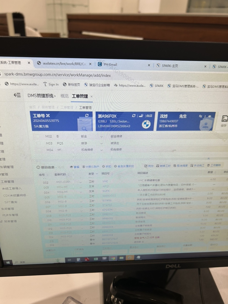Screen dimensions: 228x304
Task: Expand package code dropdown for row 002
Action: pyautogui.click(x=81, y=183)
